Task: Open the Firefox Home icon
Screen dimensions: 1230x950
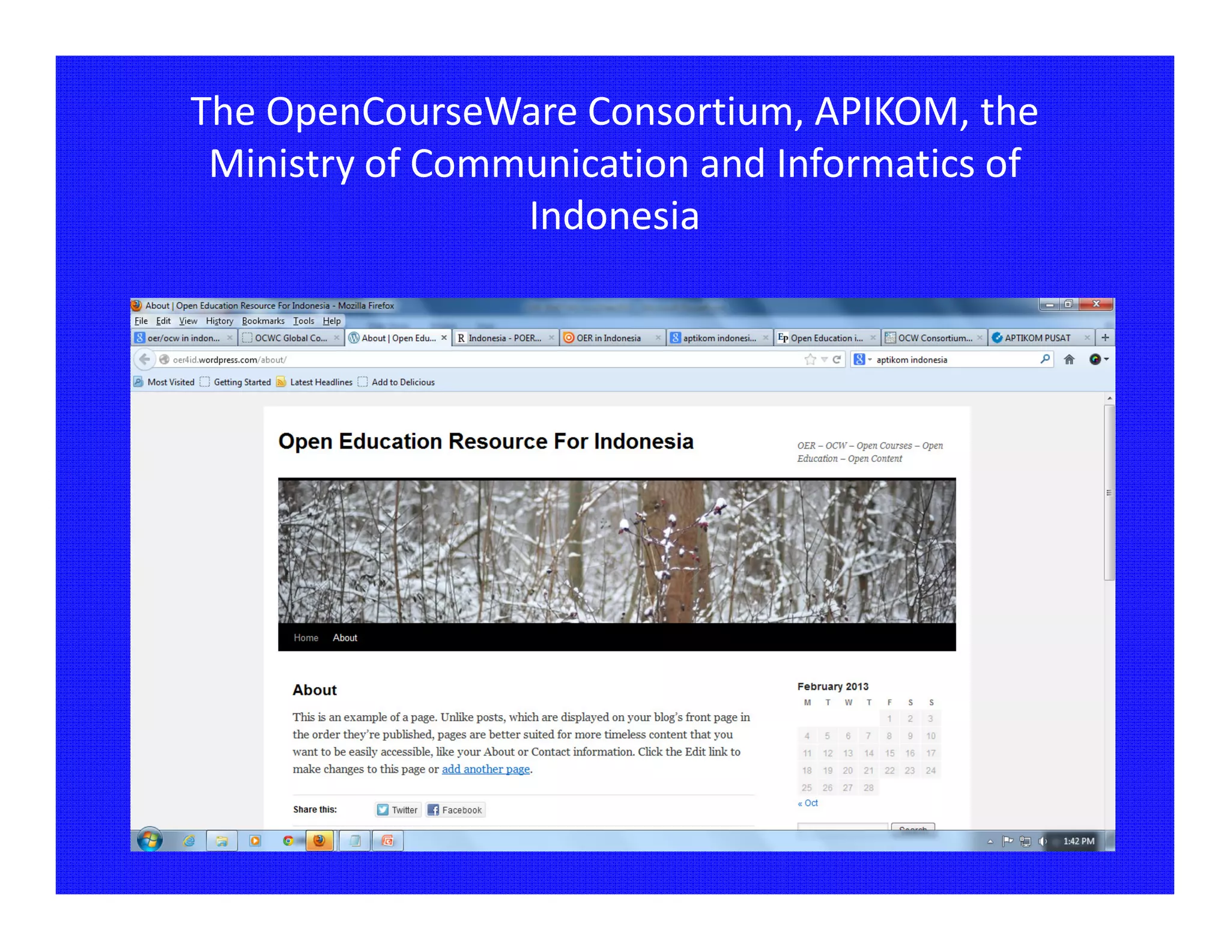Action: point(1069,360)
